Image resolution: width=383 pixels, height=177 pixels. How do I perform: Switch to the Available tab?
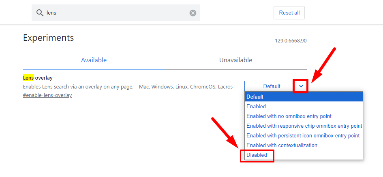(94, 60)
